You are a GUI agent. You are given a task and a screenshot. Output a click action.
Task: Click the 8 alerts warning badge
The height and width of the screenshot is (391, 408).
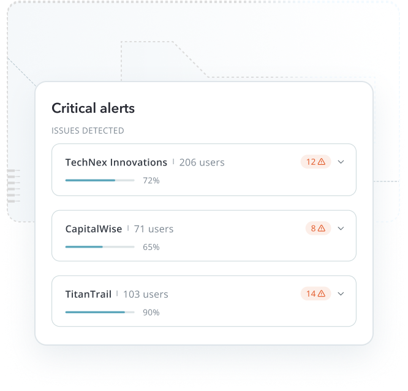coord(318,229)
